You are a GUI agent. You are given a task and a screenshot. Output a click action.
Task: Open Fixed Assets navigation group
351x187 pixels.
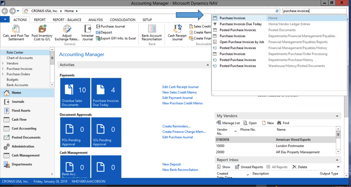[x=27, y=111]
